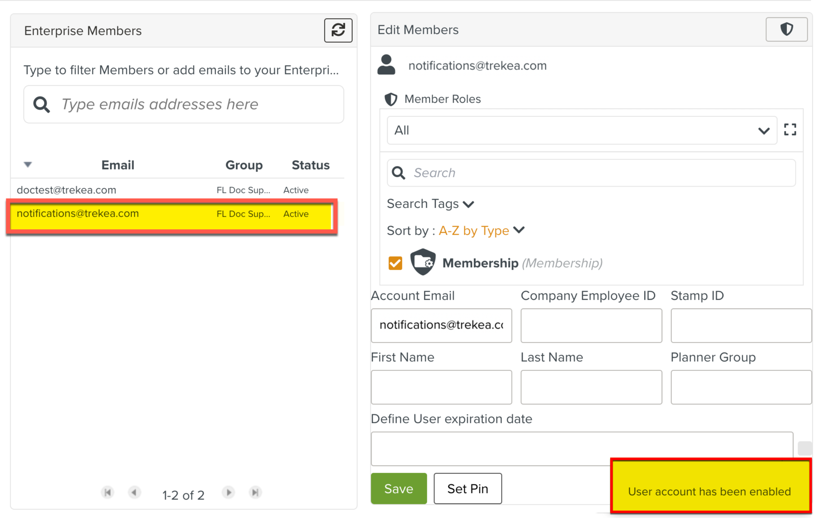Click the shield button in Edit Members header
The width and height of the screenshot is (821, 518).
[786, 29]
